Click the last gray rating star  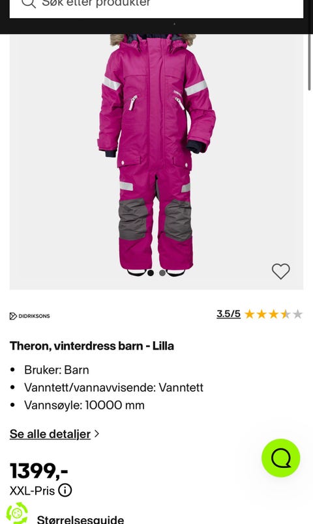pos(297,314)
